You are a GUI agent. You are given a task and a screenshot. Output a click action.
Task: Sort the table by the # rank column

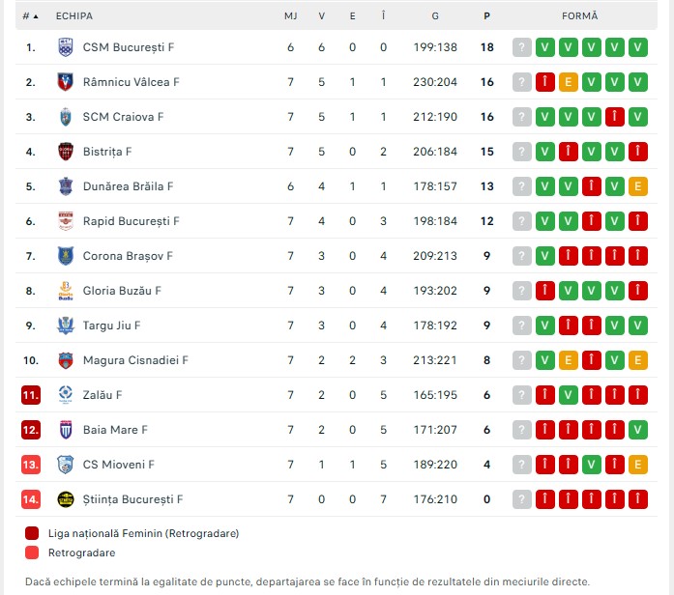point(30,16)
